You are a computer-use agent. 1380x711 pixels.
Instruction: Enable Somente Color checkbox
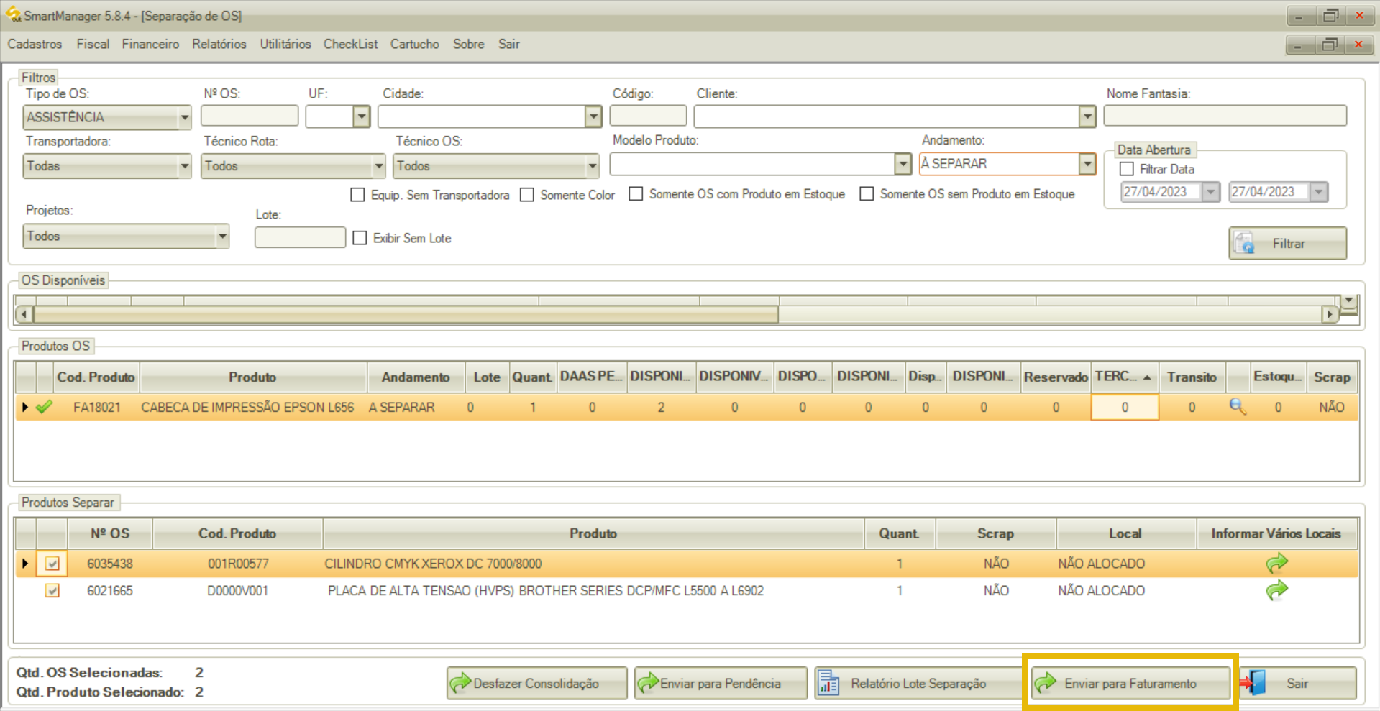pos(527,195)
